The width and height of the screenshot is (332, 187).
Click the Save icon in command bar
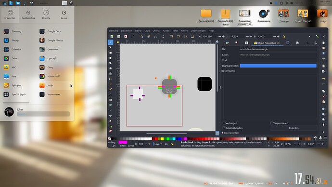coord(323,53)
